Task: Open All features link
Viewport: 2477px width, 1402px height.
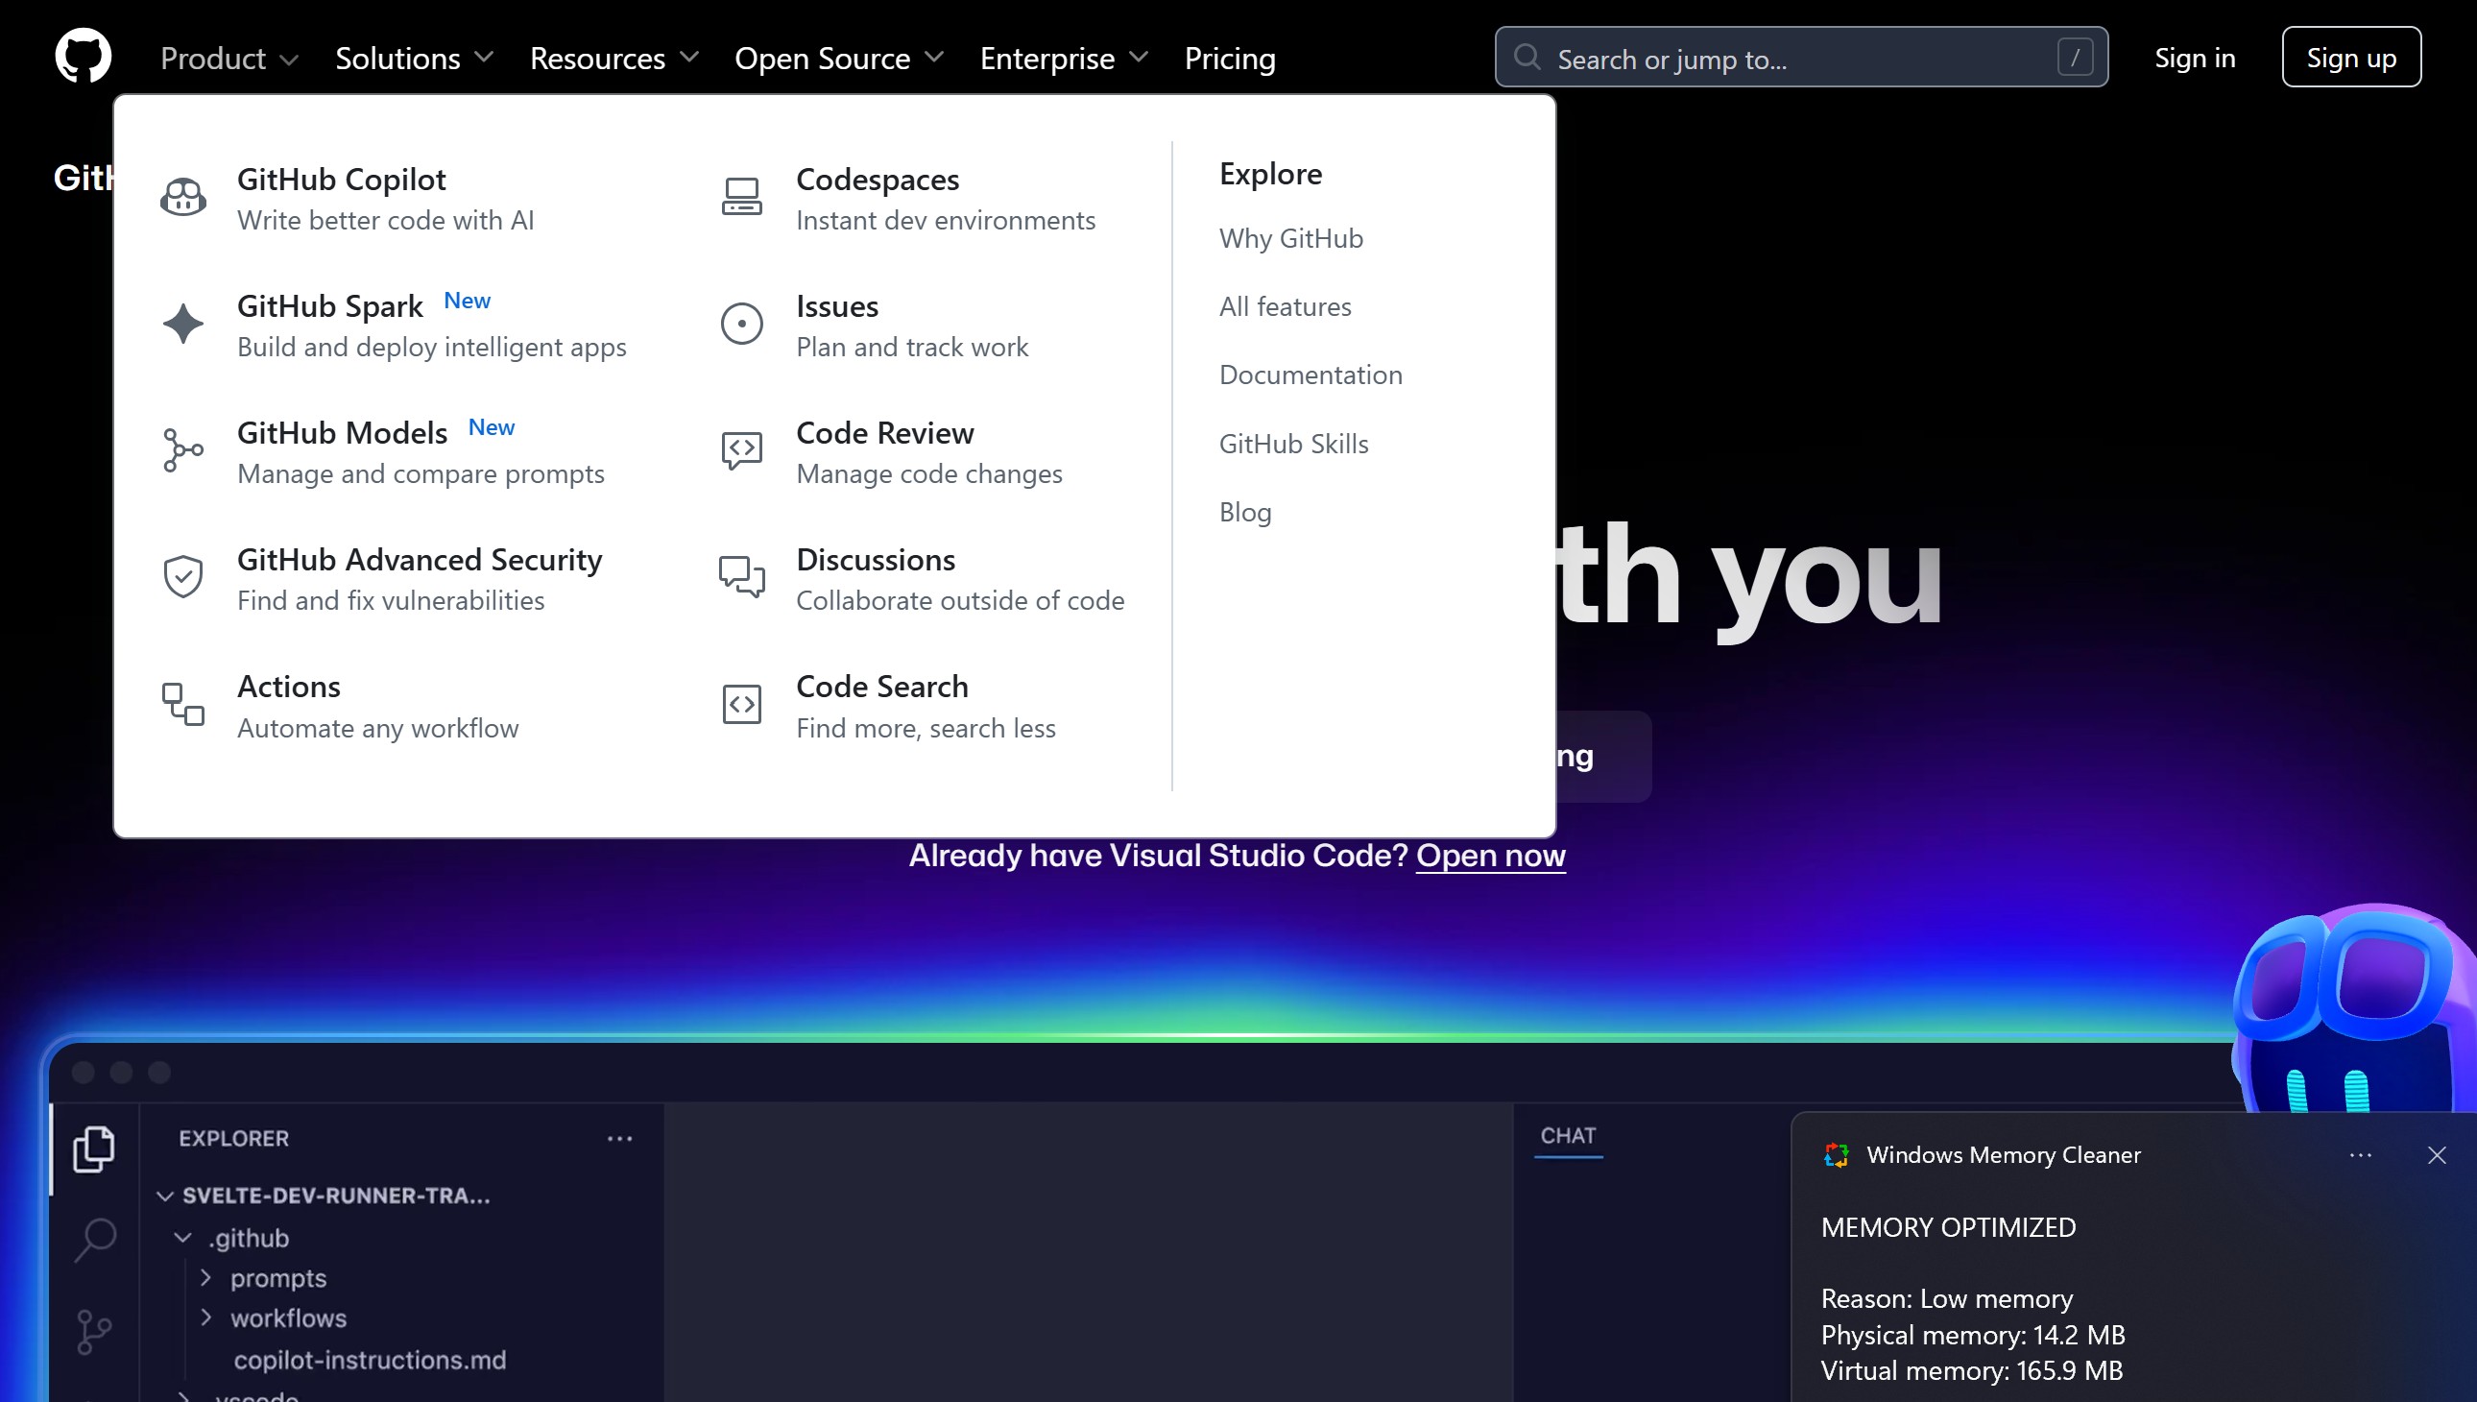Action: pos(1286,306)
